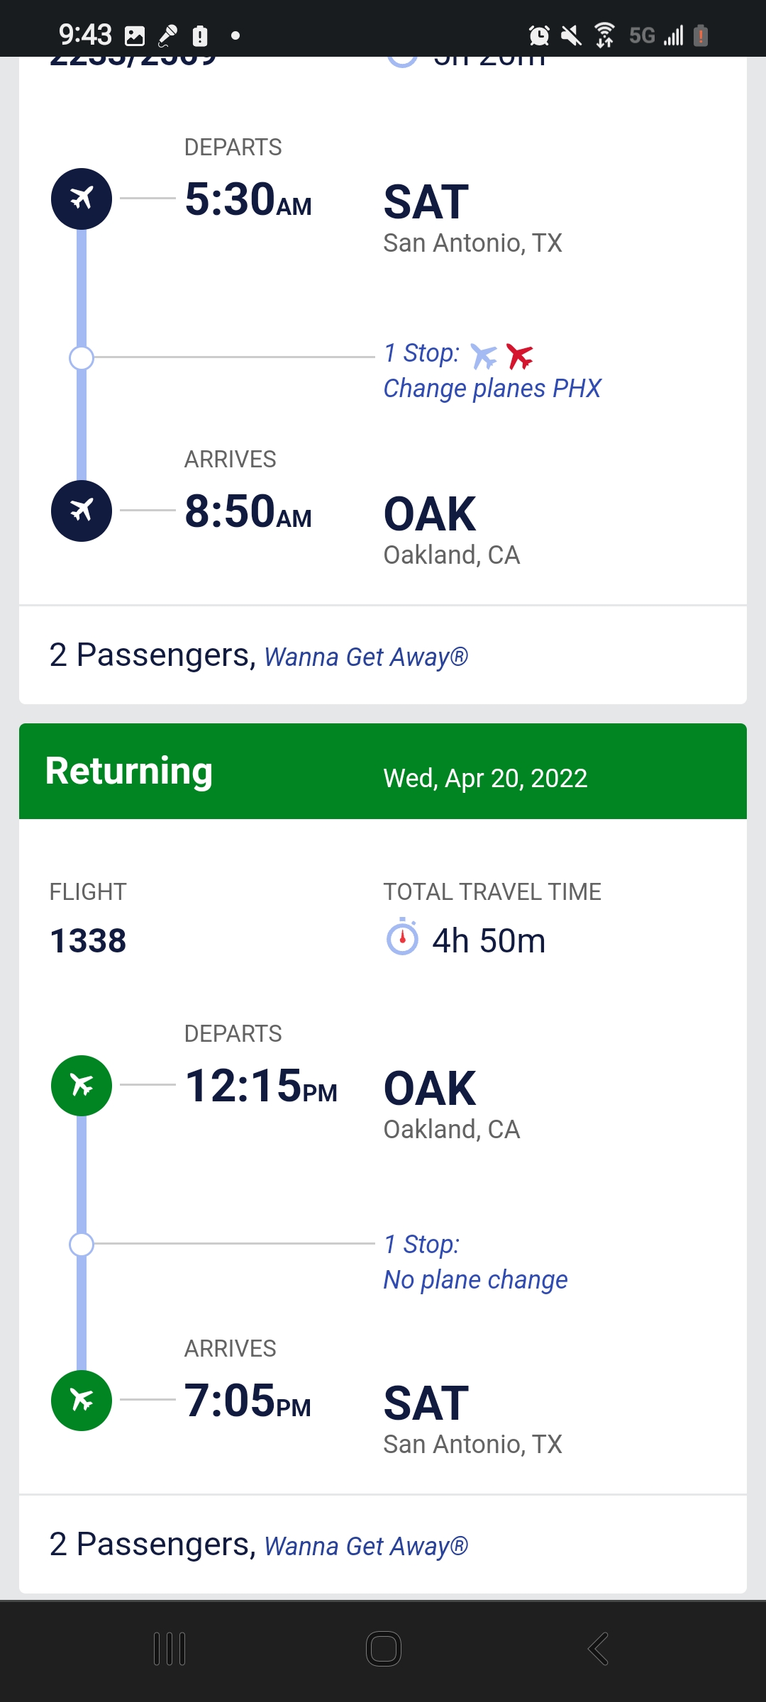The image size is (766, 1702).
Task: Tap the green OAK departure plane icon
Action: click(x=82, y=1085)
